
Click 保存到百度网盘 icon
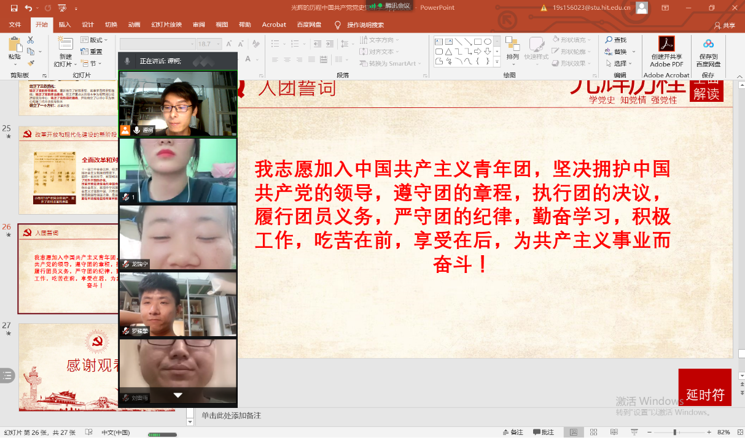(x=708, y=52)
